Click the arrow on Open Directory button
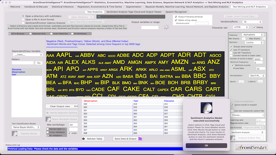The height and width of the screenshot is (155, 276). (x=91, y=17)
